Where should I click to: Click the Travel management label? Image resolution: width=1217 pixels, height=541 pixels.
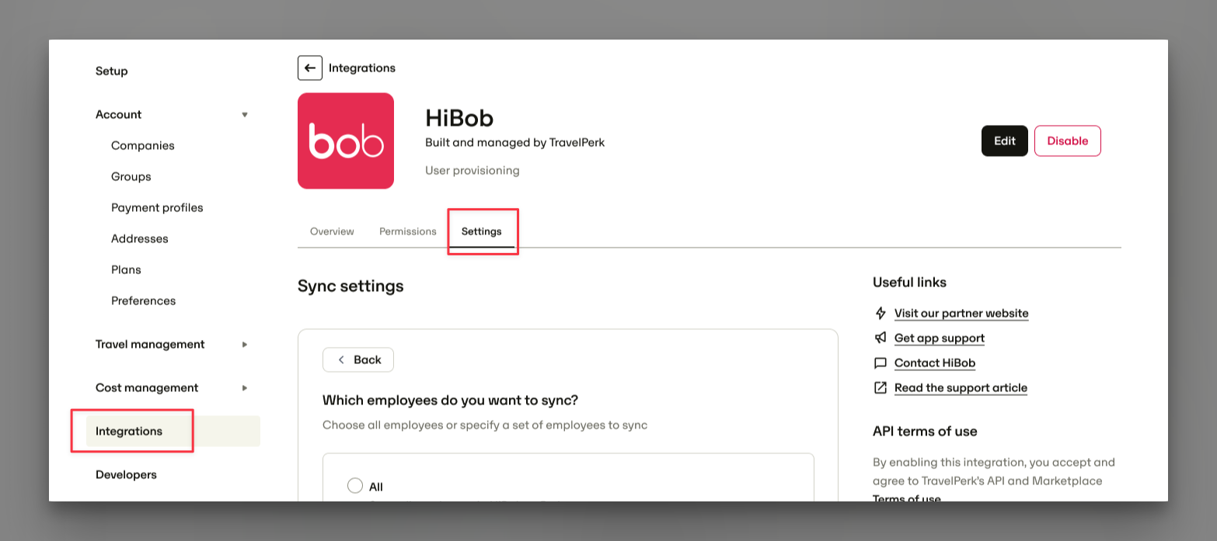[150, 345]
